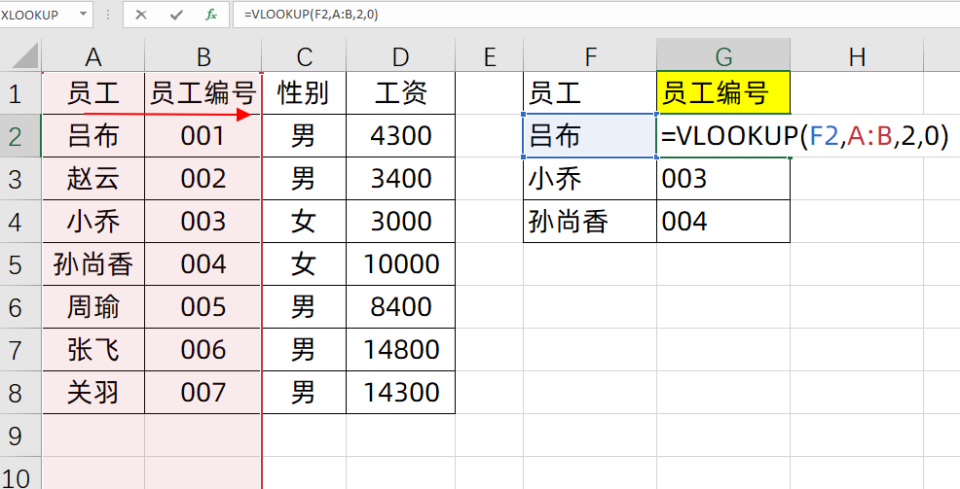Screen dimensions: 960x489
Task: Click salary cell showing 14800
Action: (400, 350)
